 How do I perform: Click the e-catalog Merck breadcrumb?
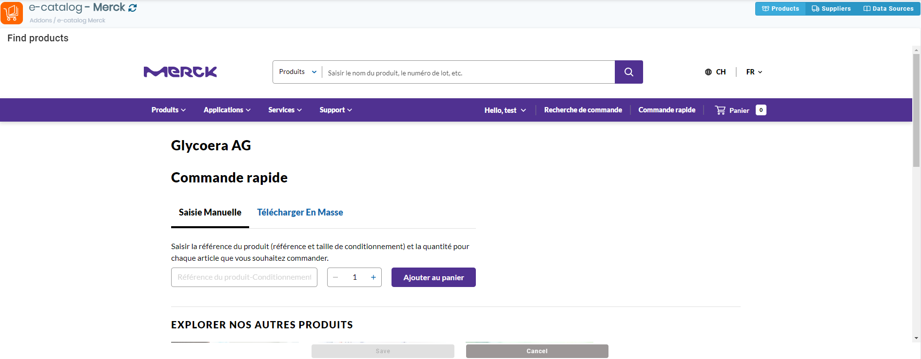pyautogui.click(x=81, y=20)
